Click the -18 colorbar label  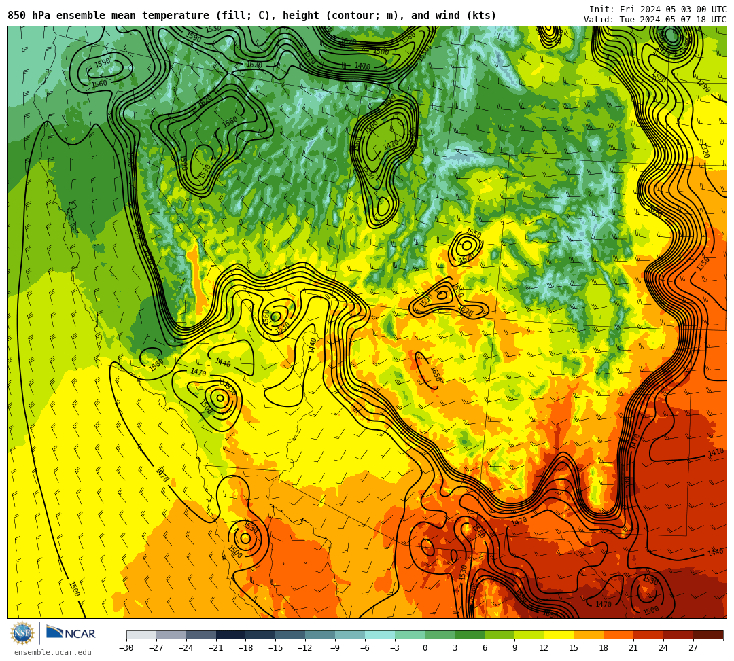[246, 648]
